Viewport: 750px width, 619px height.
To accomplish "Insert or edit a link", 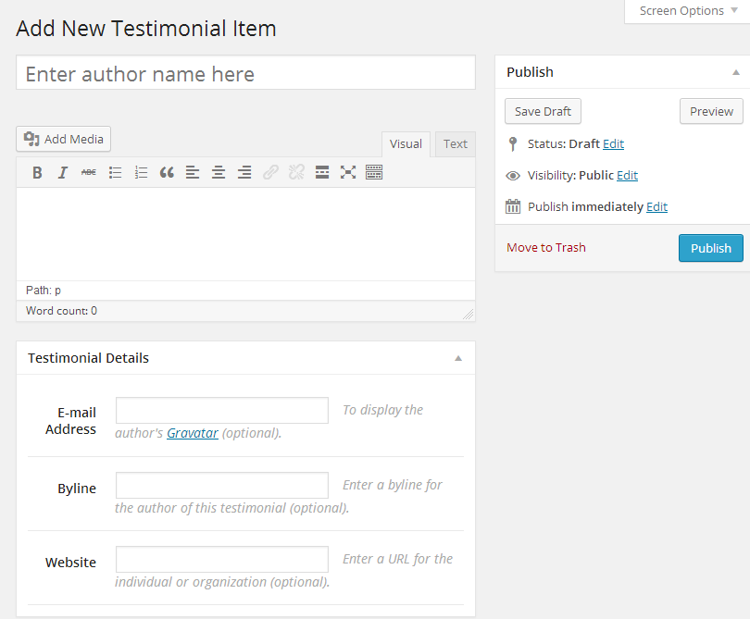I will pos(270,172).
